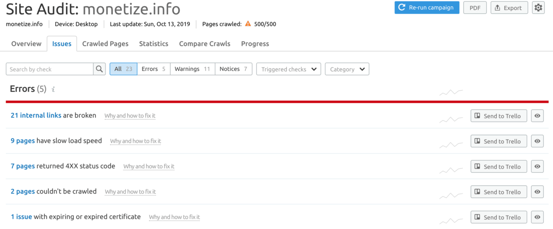
Task: Download the PDF report
Action: click(475, 8)
